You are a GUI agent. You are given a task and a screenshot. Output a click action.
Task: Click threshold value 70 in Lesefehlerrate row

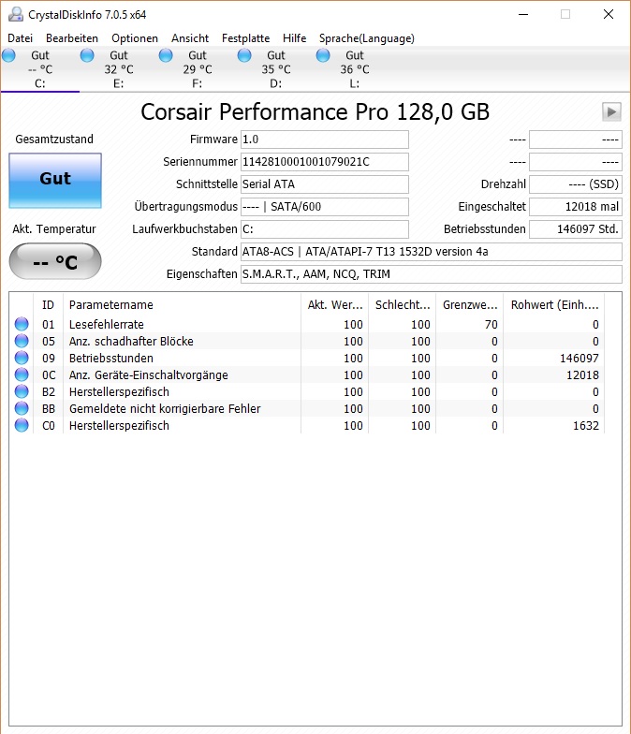491,324
